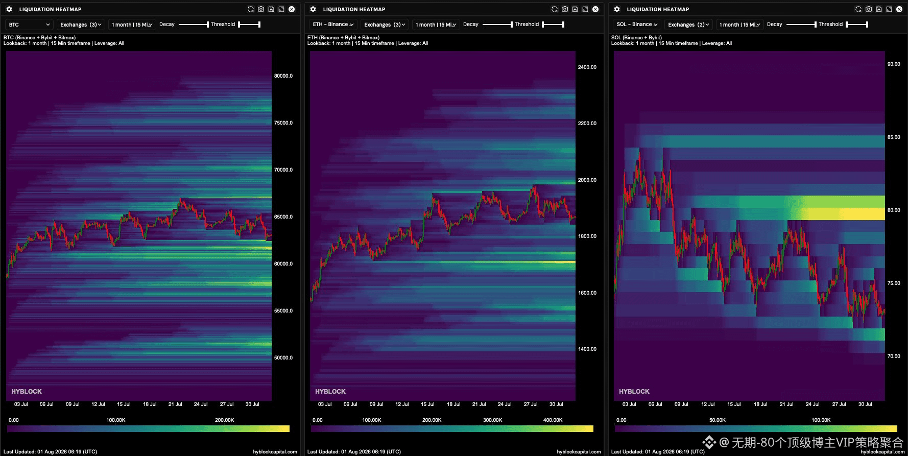The image size is (908, 456).
Task: Expand Exchanges (3) dropdown in BTC panel
Action: (81, 25)
